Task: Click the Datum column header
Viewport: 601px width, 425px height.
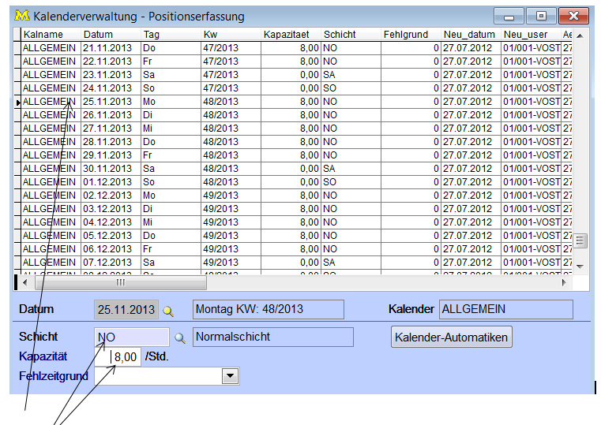Action: tap(110, 35)
